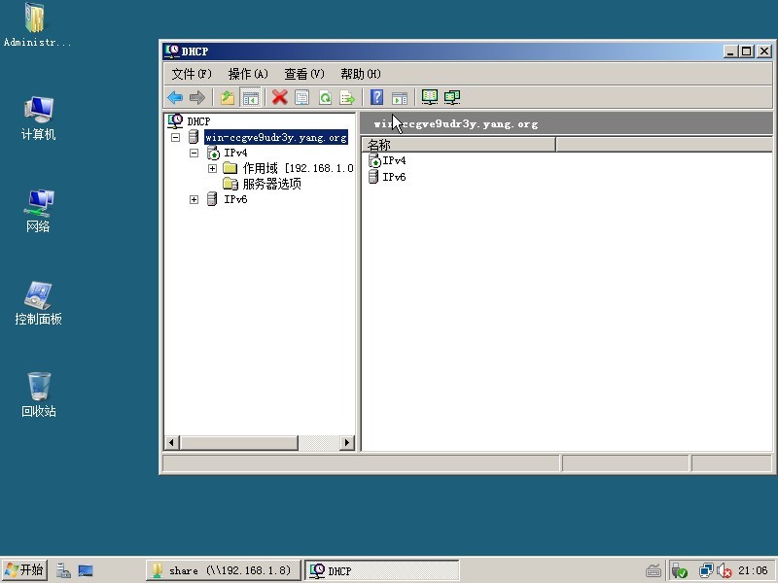The height and width of the screenshot is (583, 778).
Task: Collapse the win-ccgve9udr3y.yang.org server node
Action: coord(176,138)
